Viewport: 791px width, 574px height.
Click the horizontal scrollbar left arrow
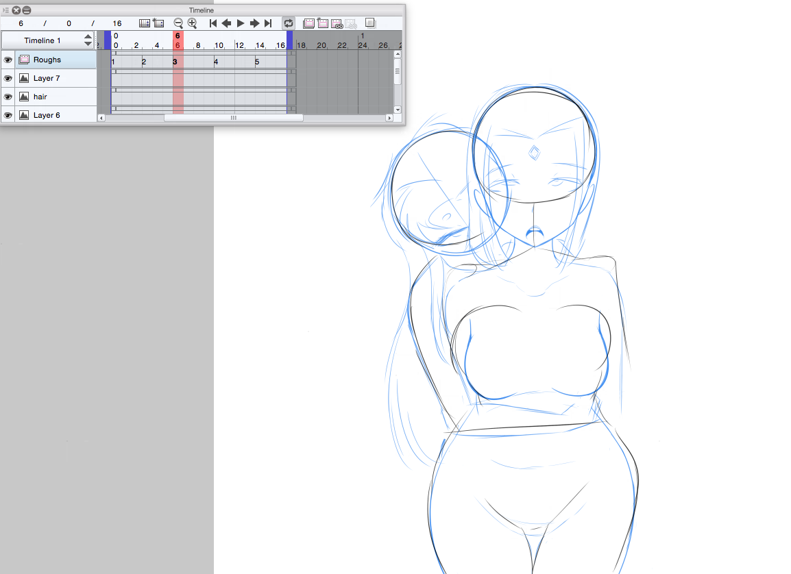(101, 118)
